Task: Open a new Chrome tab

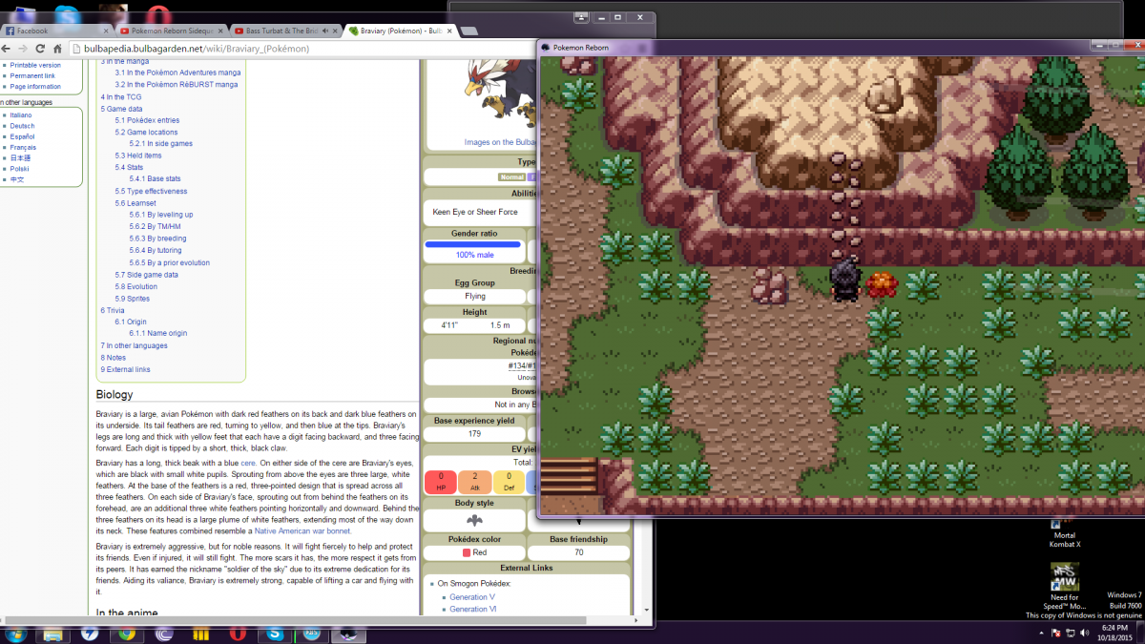Action: pyautogui.click(x=469, y=31)
